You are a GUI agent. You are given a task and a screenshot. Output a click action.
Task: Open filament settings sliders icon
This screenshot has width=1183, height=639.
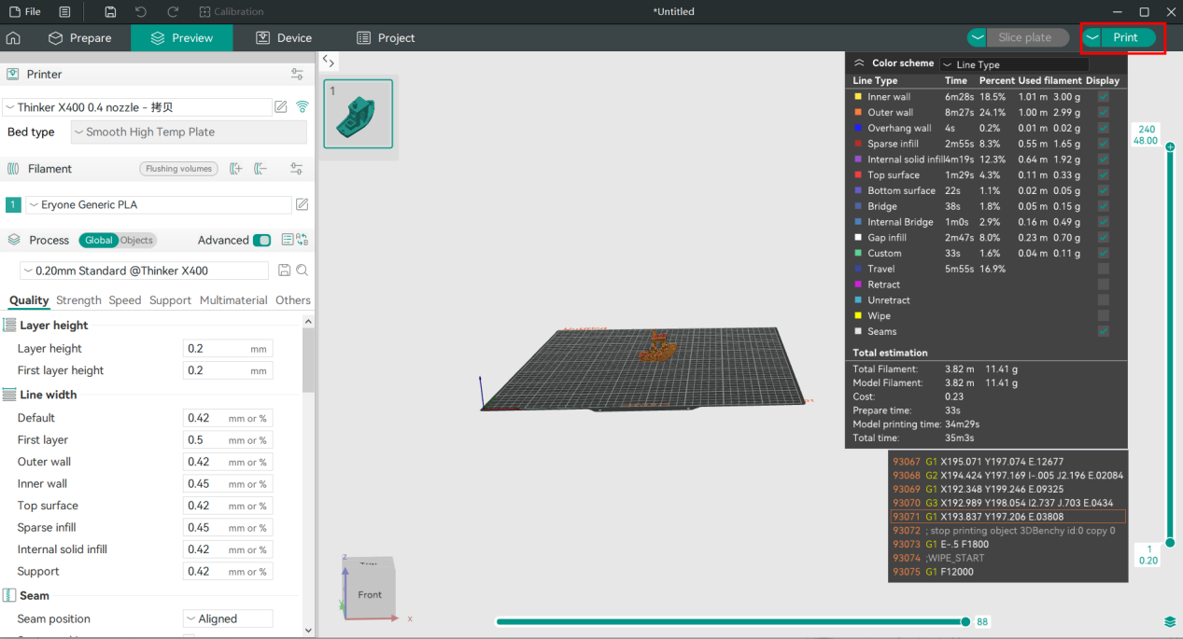[x=297, y=169]
